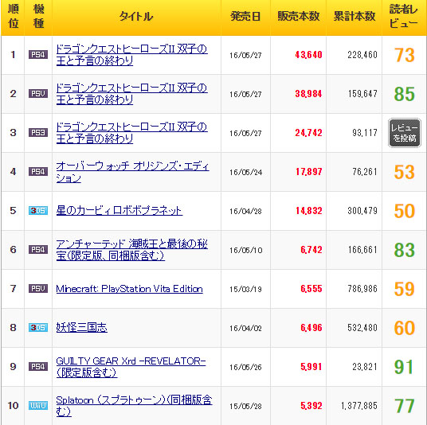Image resolution: width=427 pixels, height=425 pixels.
Task: Click the cumulative total 300,479
Action: tap(362, 211)
